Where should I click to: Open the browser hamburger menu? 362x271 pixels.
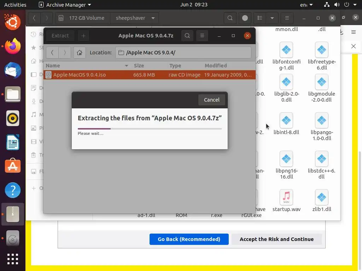tap(354, 32)
